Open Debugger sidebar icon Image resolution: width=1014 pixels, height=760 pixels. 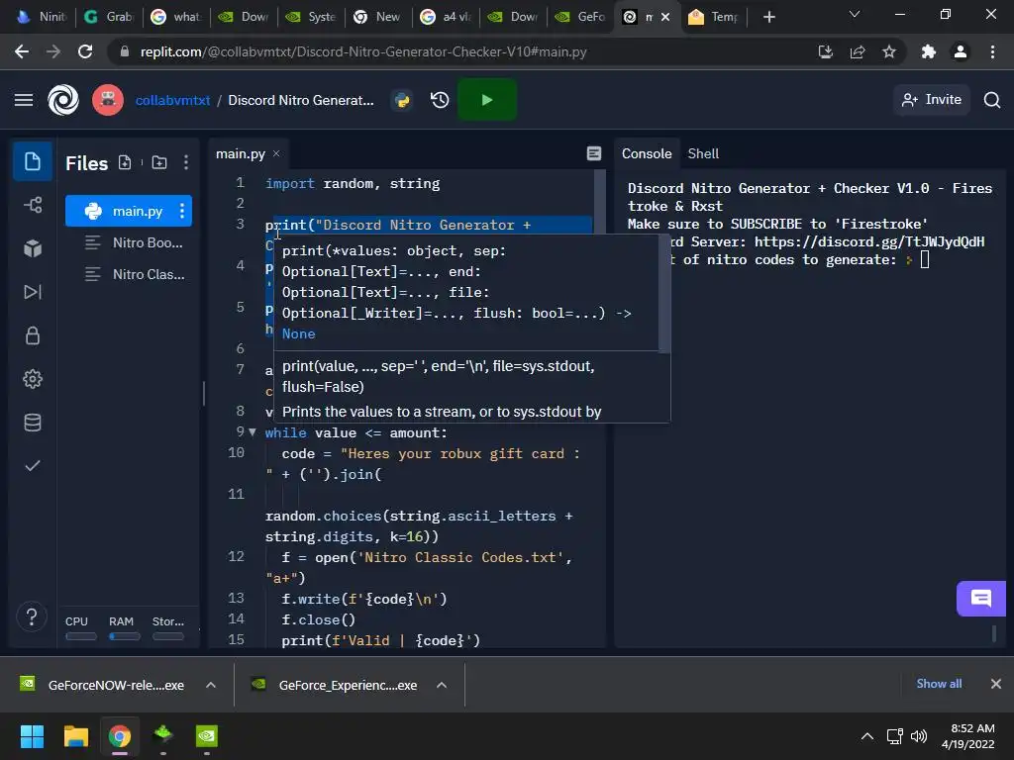33,292
